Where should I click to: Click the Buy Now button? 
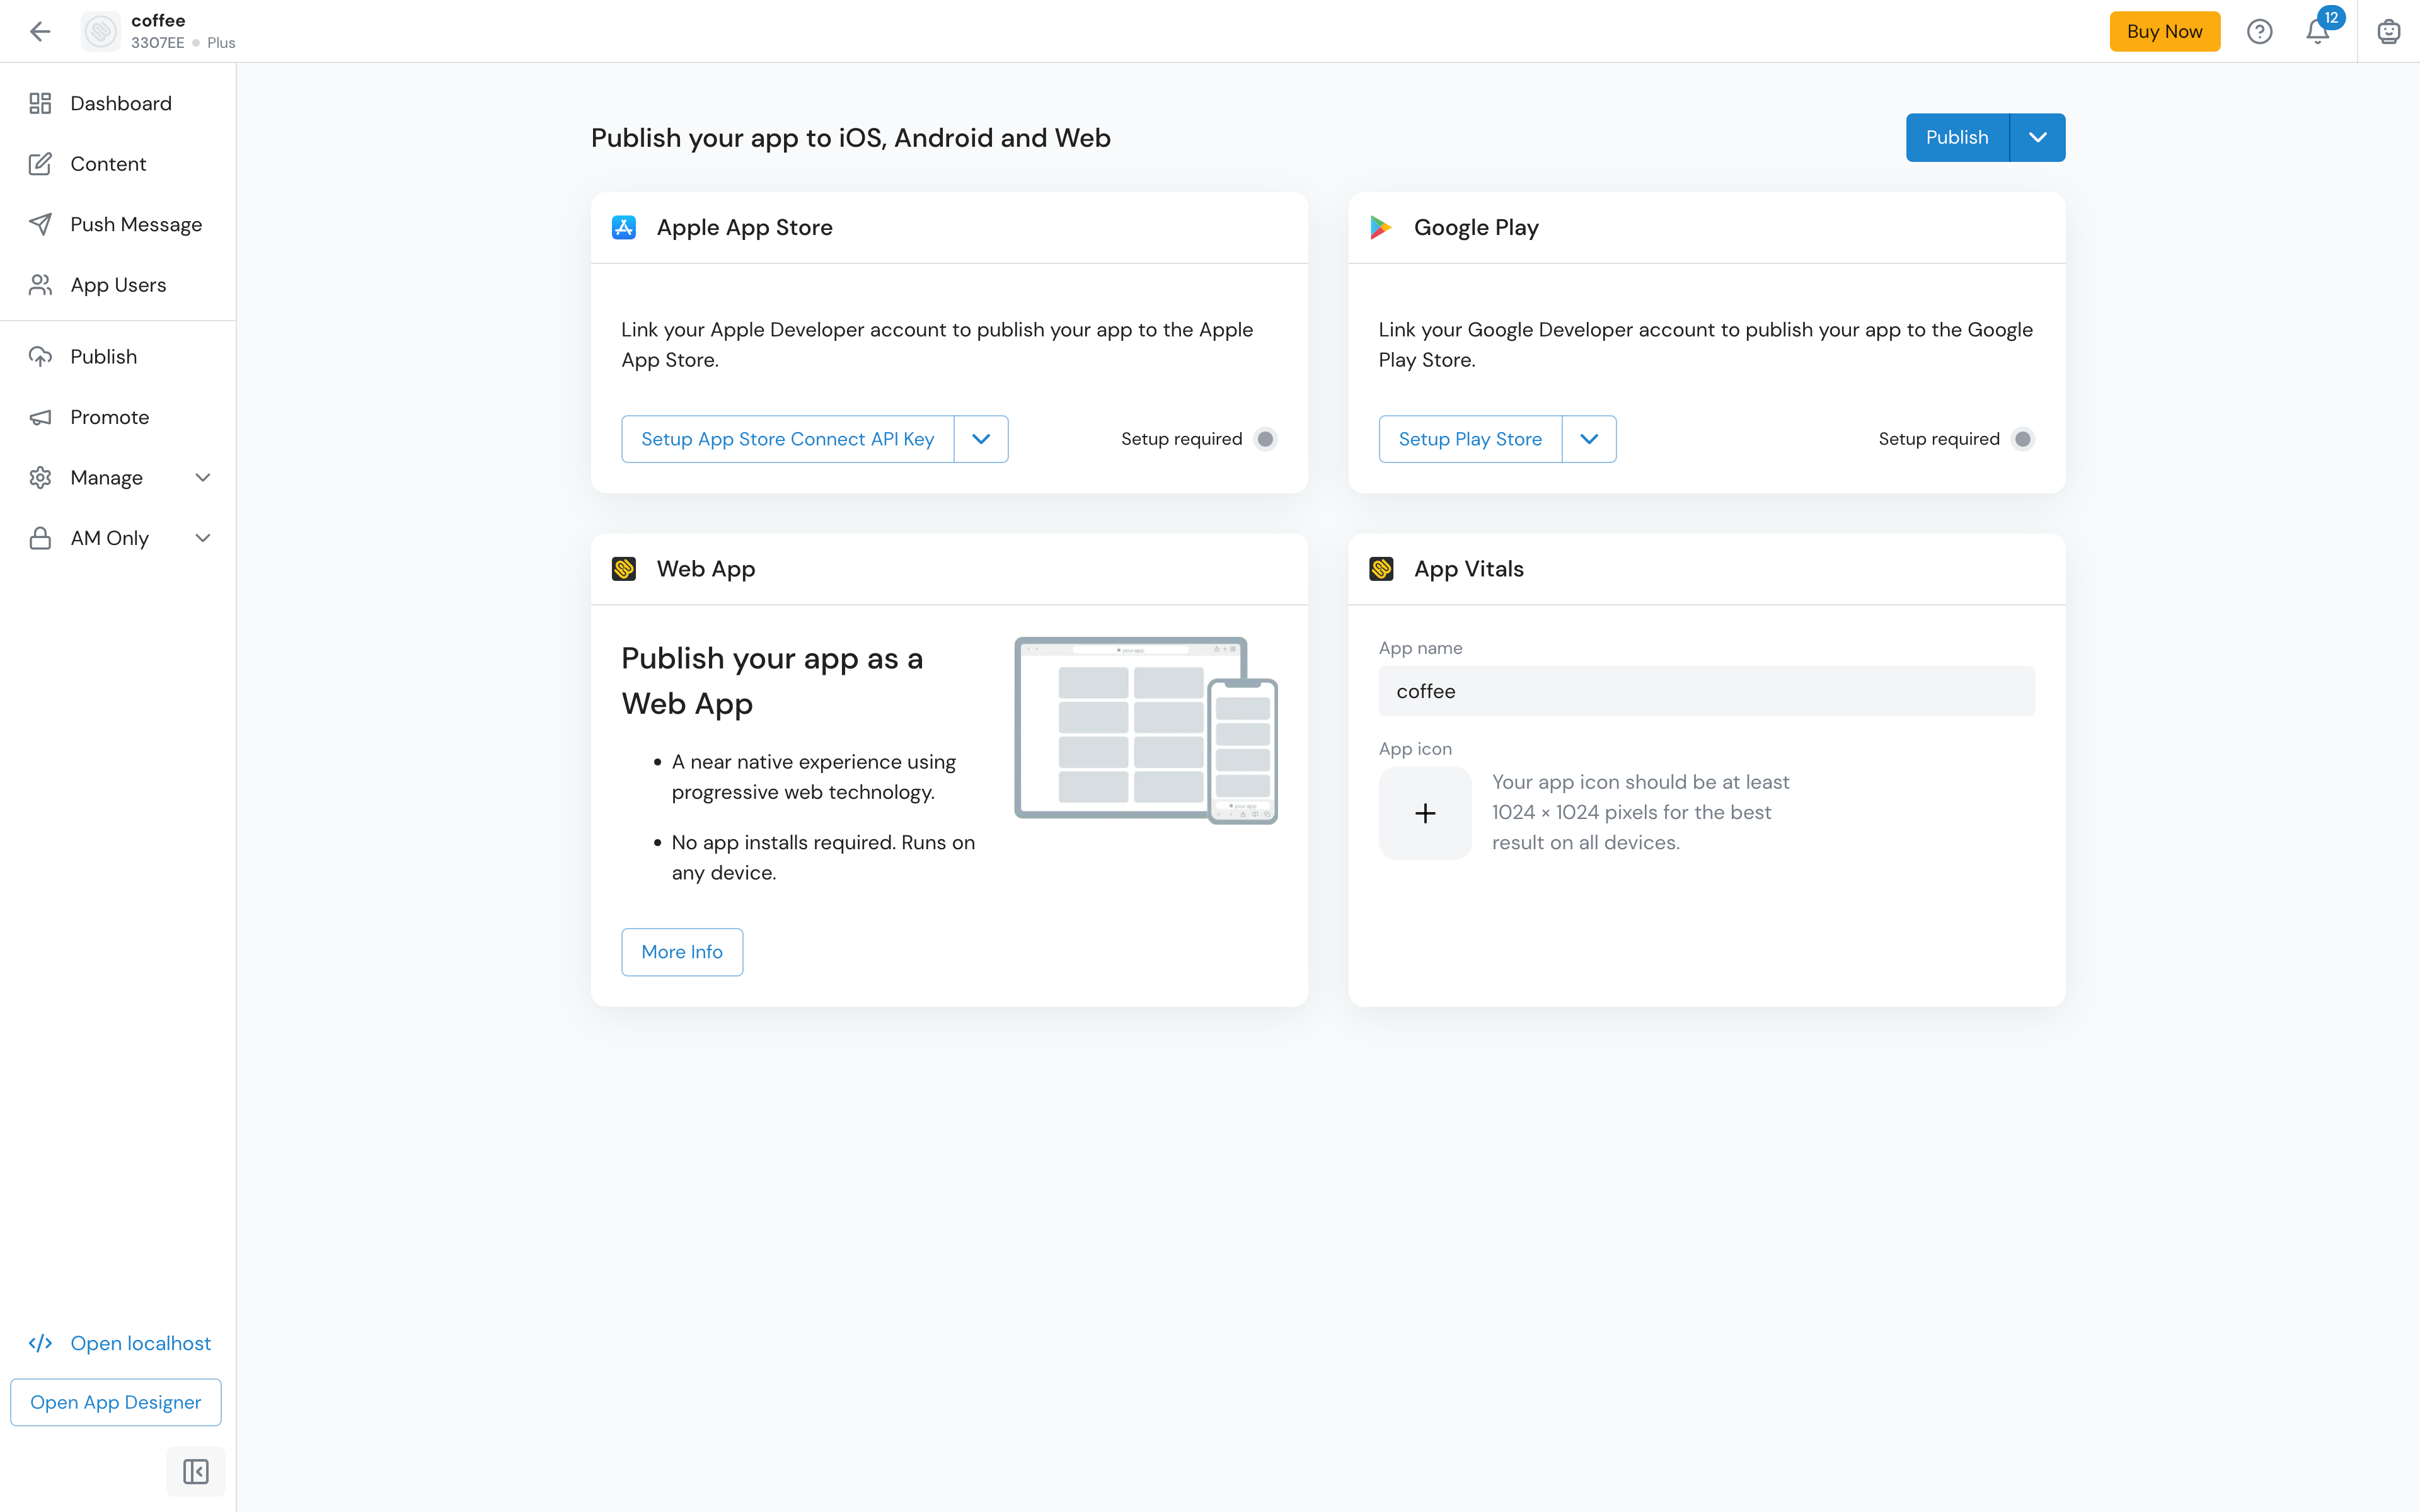tap(2164, 31)
